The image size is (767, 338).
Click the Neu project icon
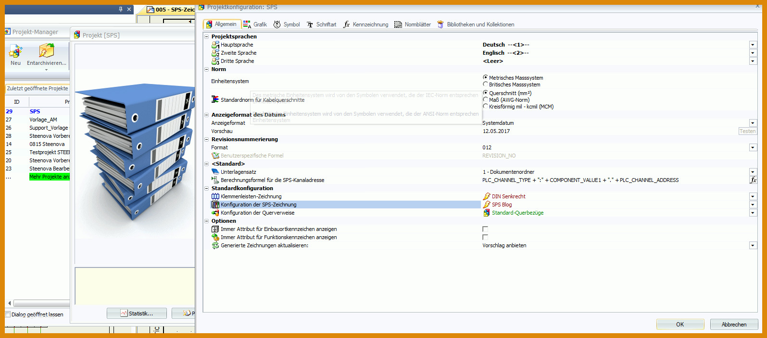click(15, 51)
